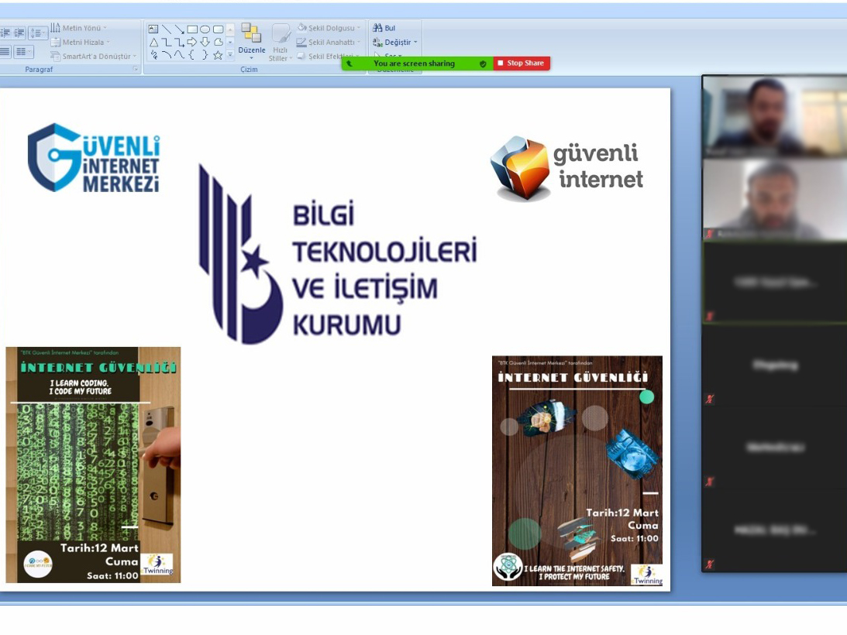Select the Right Arrow shape

[x=192, y=42]
